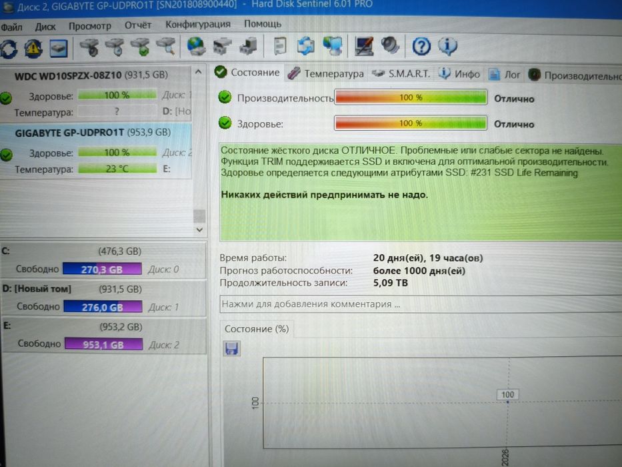Click the blue info bubble icon
Viewport: 622px width, 467px height.
(x=447, y=46)
